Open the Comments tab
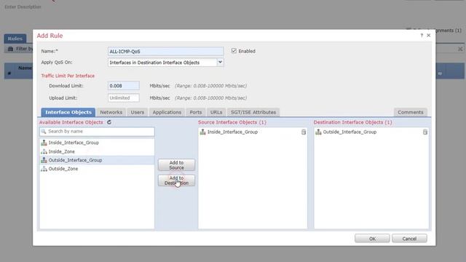The height and width of the screenshot is (262, 466). [411, 112]
